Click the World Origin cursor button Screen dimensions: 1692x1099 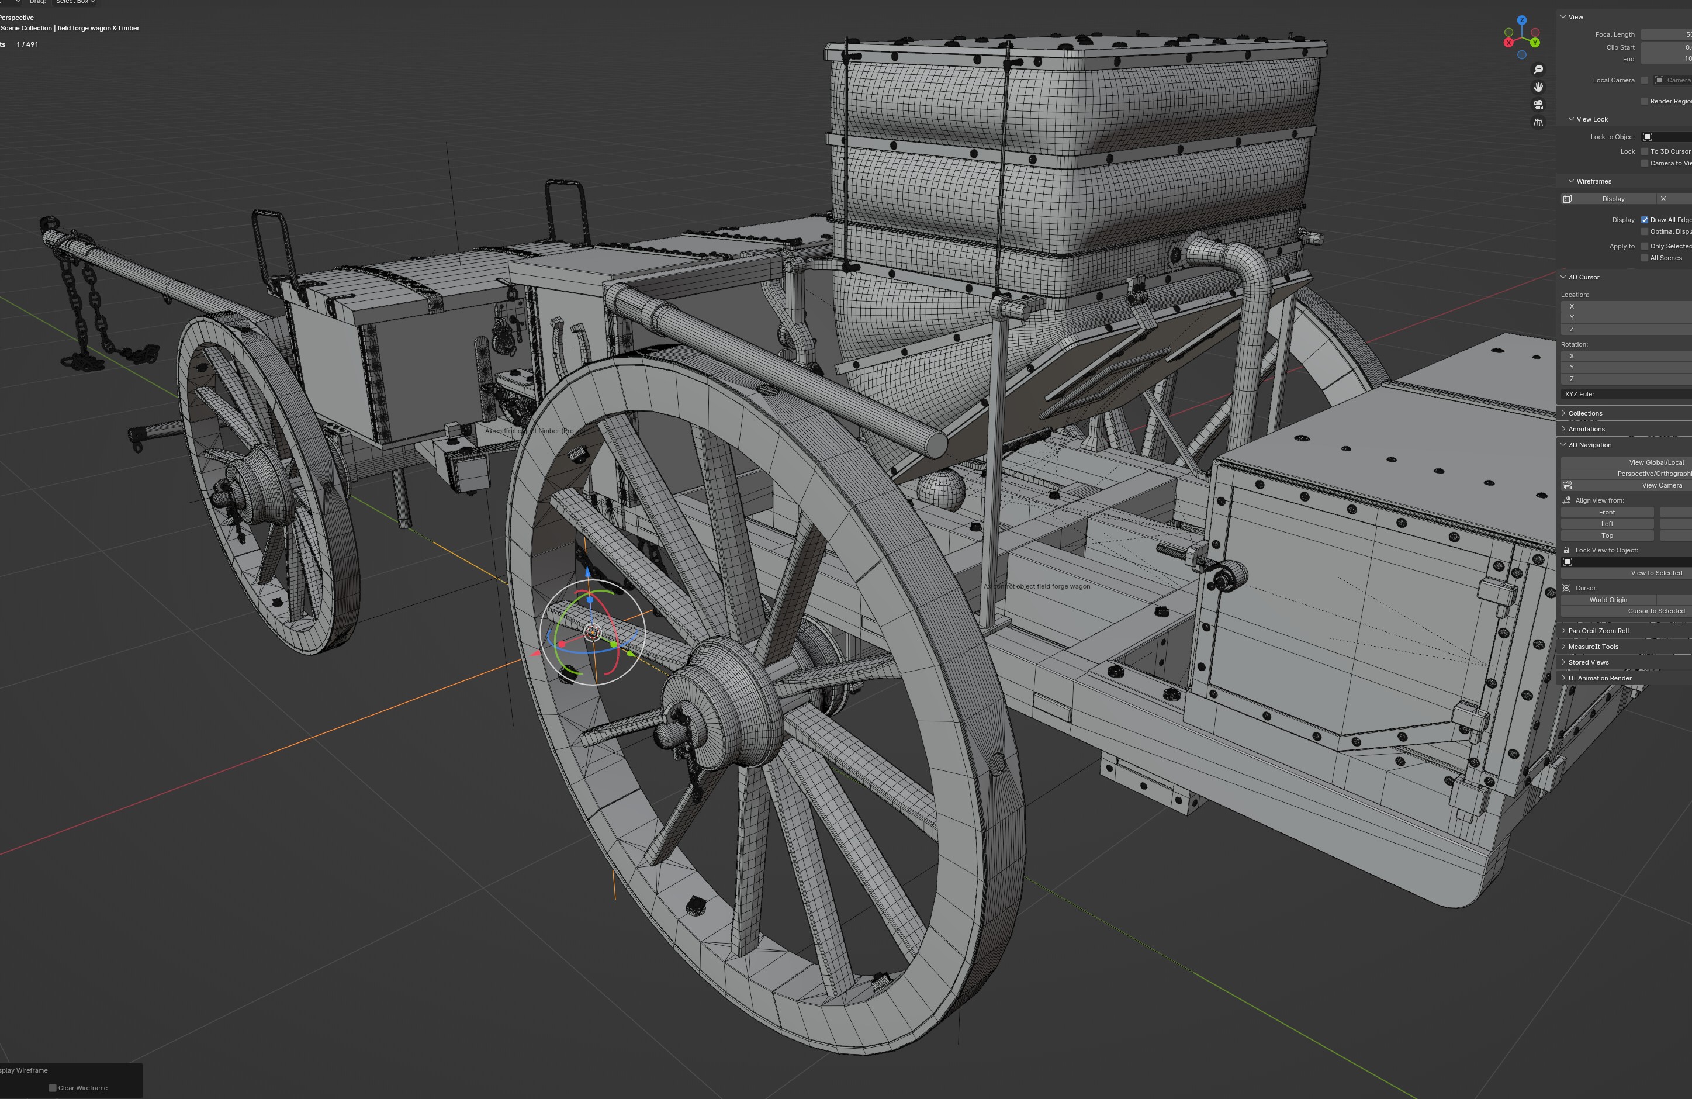[x=1608, y=599]
